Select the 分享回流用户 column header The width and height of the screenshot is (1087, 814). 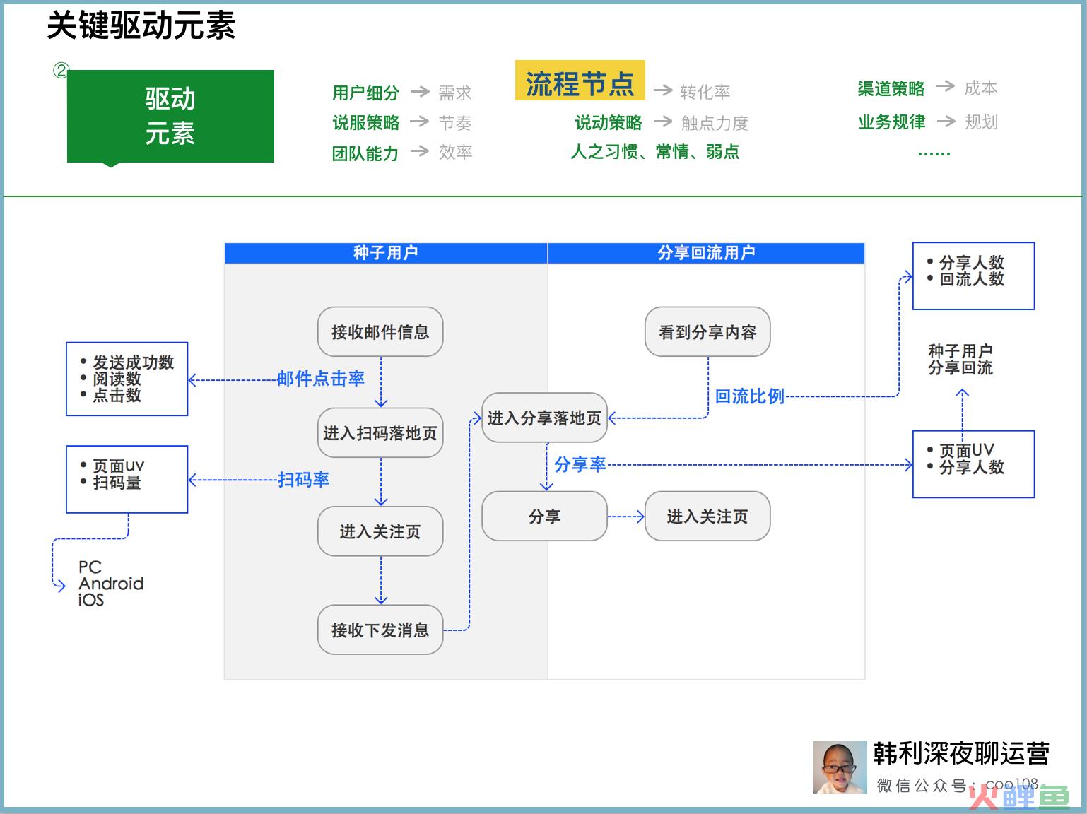point(706,253)
